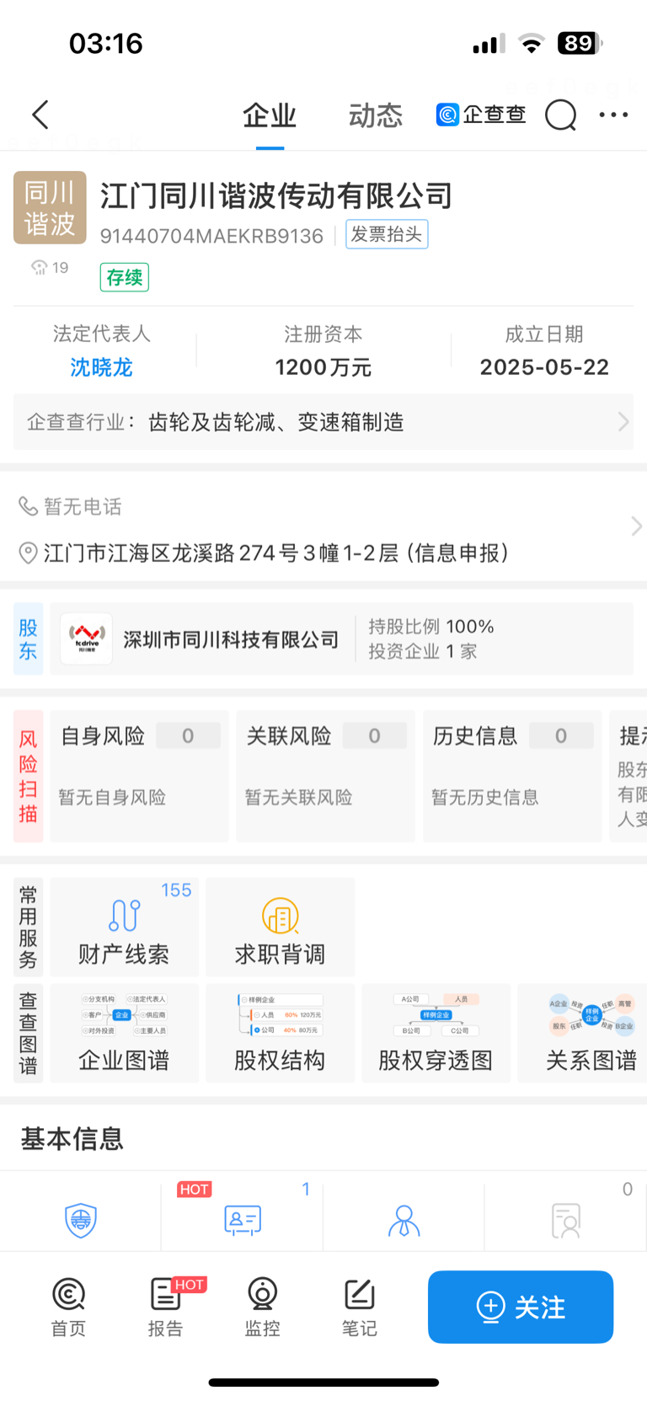Tap registered capital 1200万元
This screenshot has width=647, height=1401.
(323, 367)
